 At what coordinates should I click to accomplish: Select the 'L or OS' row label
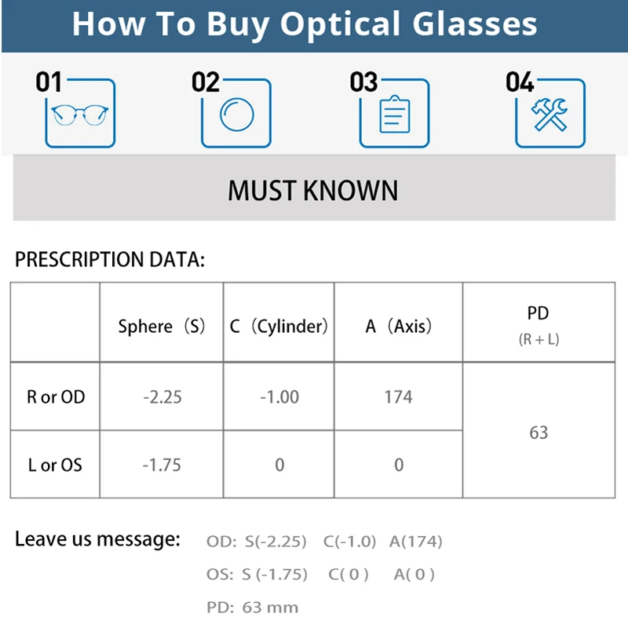pyautogui.click(x=55, y=465)
